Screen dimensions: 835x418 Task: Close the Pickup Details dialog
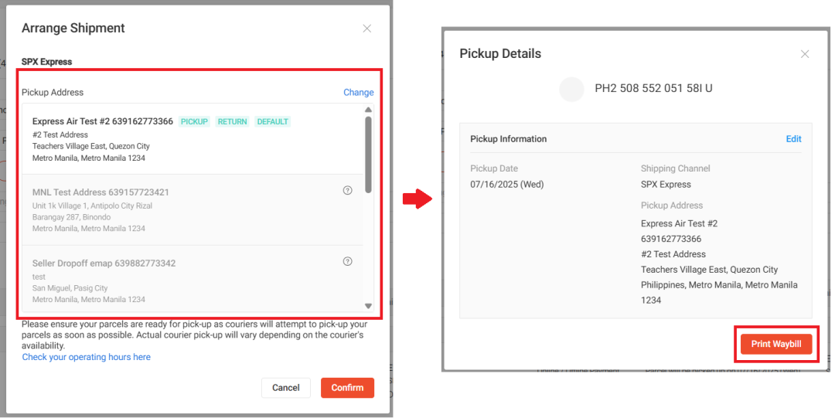tap(805, 54)
